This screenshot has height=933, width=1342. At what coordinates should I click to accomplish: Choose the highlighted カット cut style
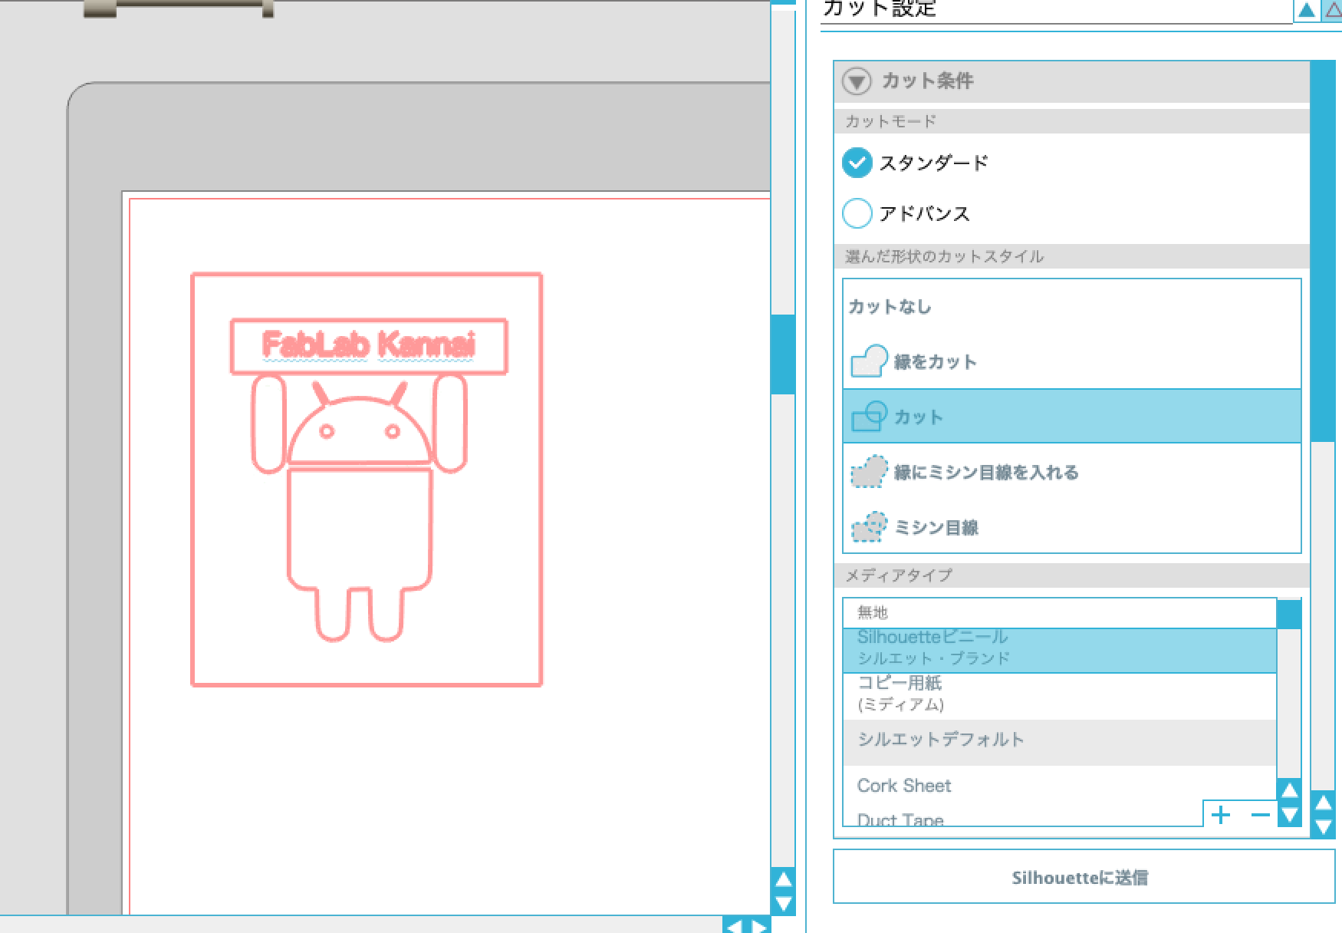(1071, 416)
